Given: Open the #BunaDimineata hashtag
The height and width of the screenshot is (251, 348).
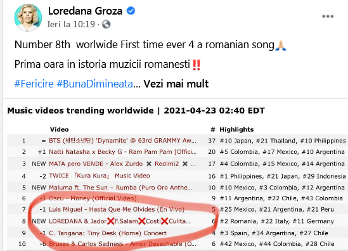Looking at the screenshot, I should click(x=95, y=84).
